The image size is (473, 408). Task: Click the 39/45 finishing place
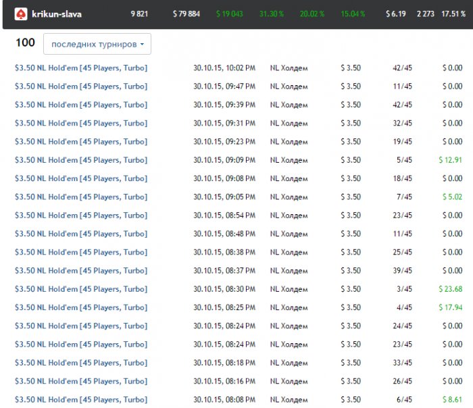tap(403, 270)
